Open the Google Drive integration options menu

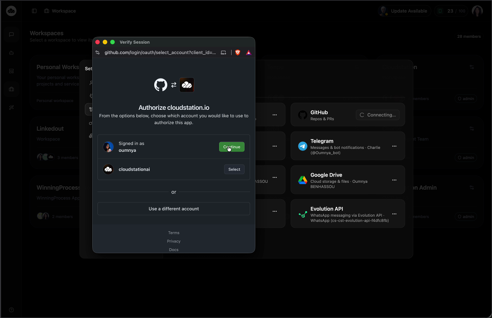coord(394,180)
